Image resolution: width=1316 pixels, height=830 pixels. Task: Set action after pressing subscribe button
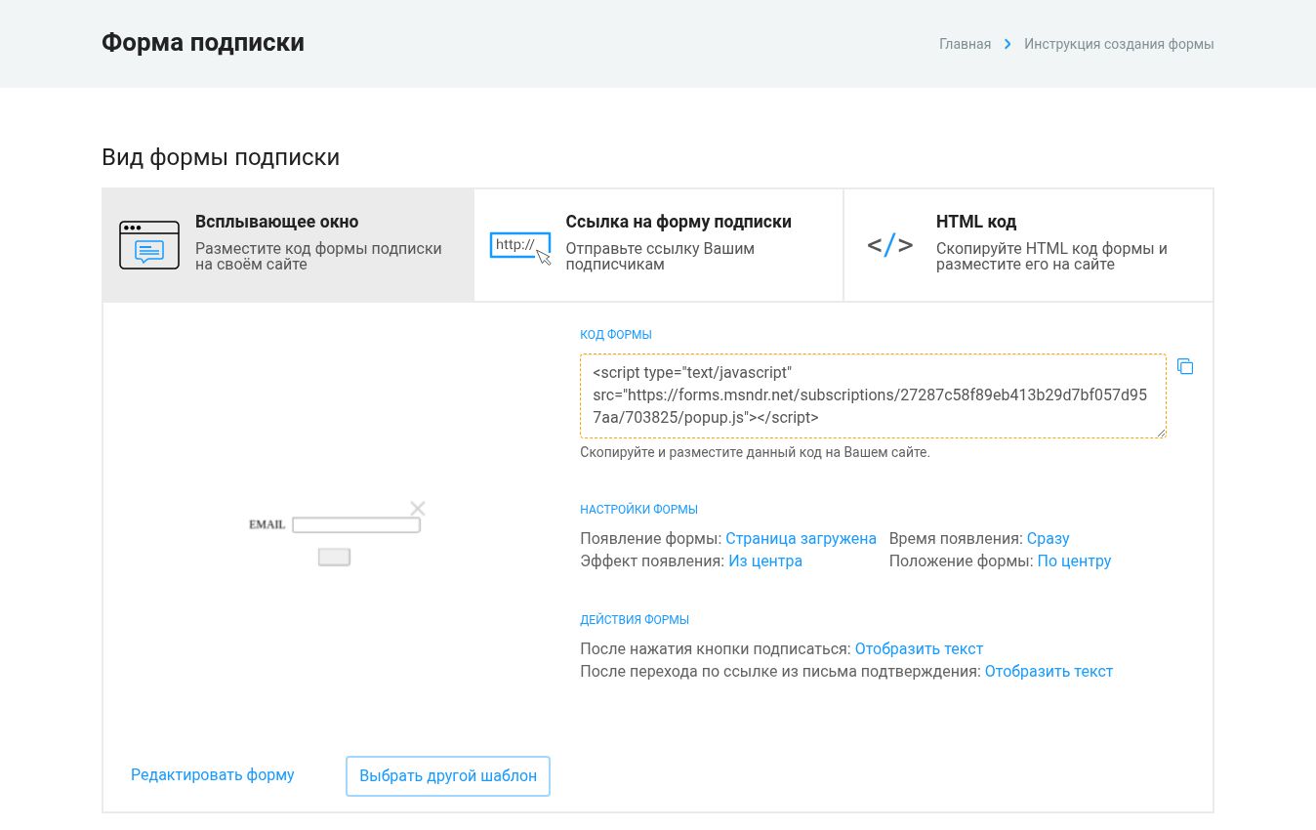pos(919,648)
